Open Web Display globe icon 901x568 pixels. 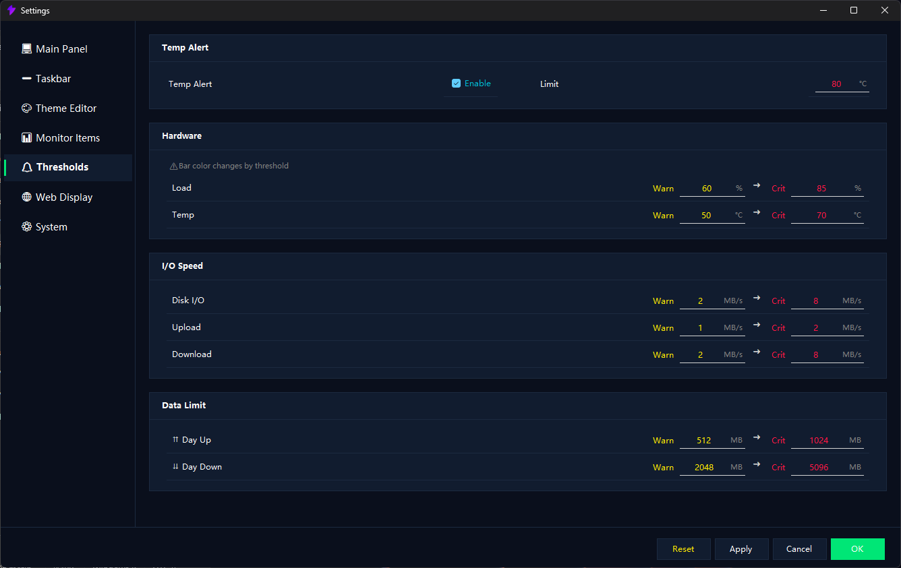click(x=27, y=197)
